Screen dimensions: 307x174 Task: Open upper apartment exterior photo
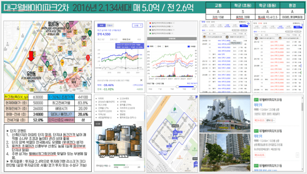(225, 114)
